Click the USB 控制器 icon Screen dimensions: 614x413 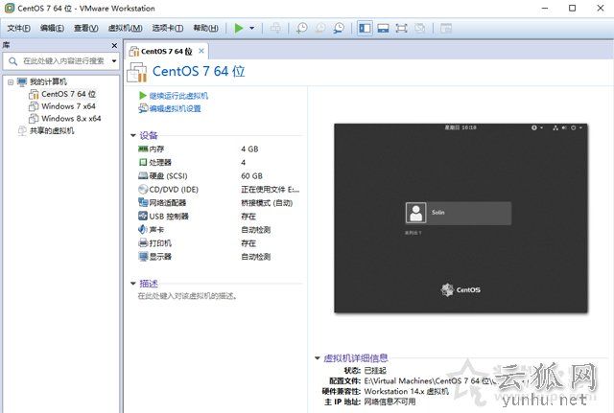143,216
